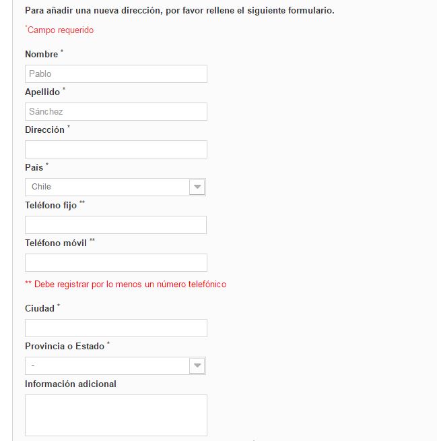This screenshot has width=437, height=441.
Task: Click the Dirección field label
Action: [44, 129]
